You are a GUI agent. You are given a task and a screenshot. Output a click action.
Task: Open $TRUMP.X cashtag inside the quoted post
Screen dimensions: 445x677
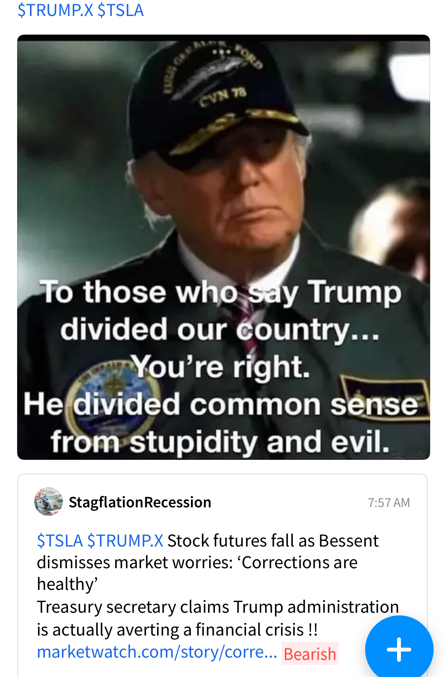[126, 540]
